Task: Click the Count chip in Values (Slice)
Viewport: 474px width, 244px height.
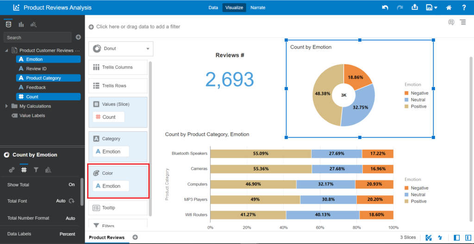Action: (108, 117)
